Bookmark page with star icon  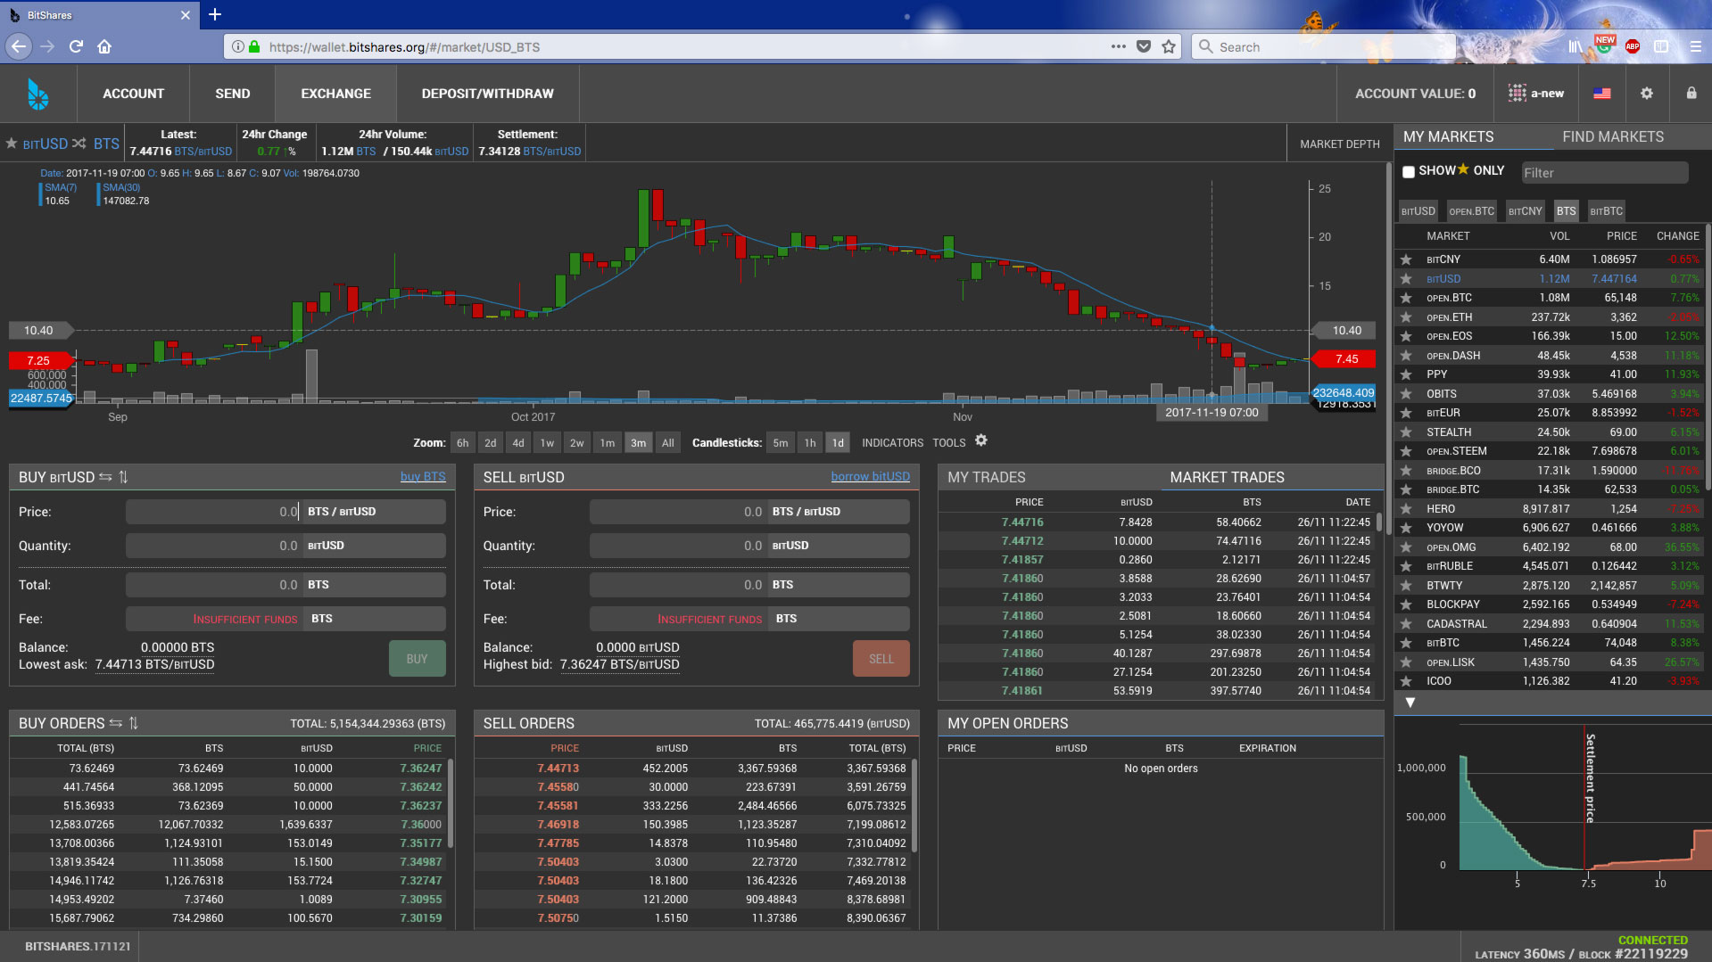point(1169,46)
